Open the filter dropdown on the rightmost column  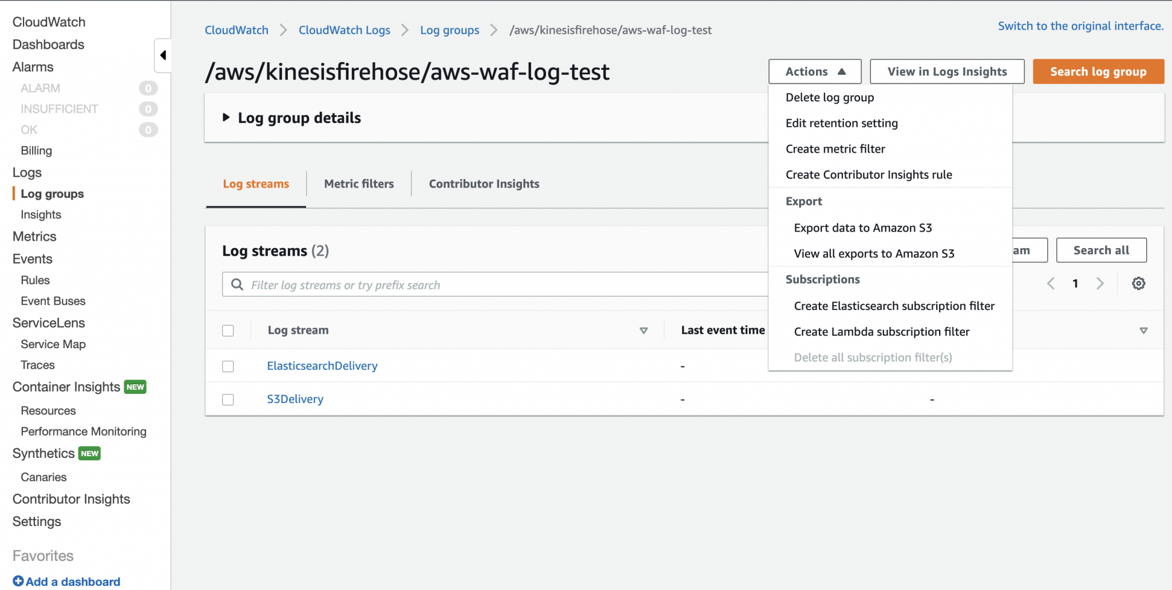(x=1143, y=330)
